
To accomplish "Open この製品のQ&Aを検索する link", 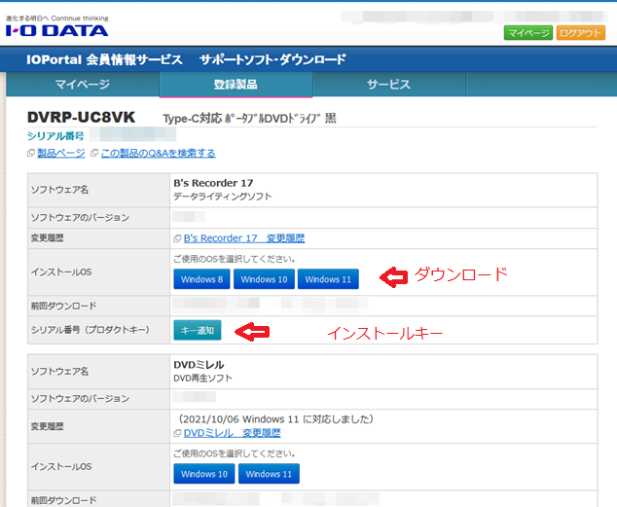I will click(x=158, y=153).
